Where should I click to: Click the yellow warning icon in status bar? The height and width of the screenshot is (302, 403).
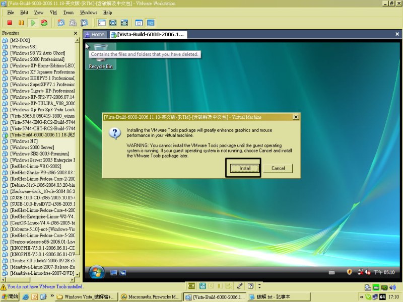tap(4, 287)
